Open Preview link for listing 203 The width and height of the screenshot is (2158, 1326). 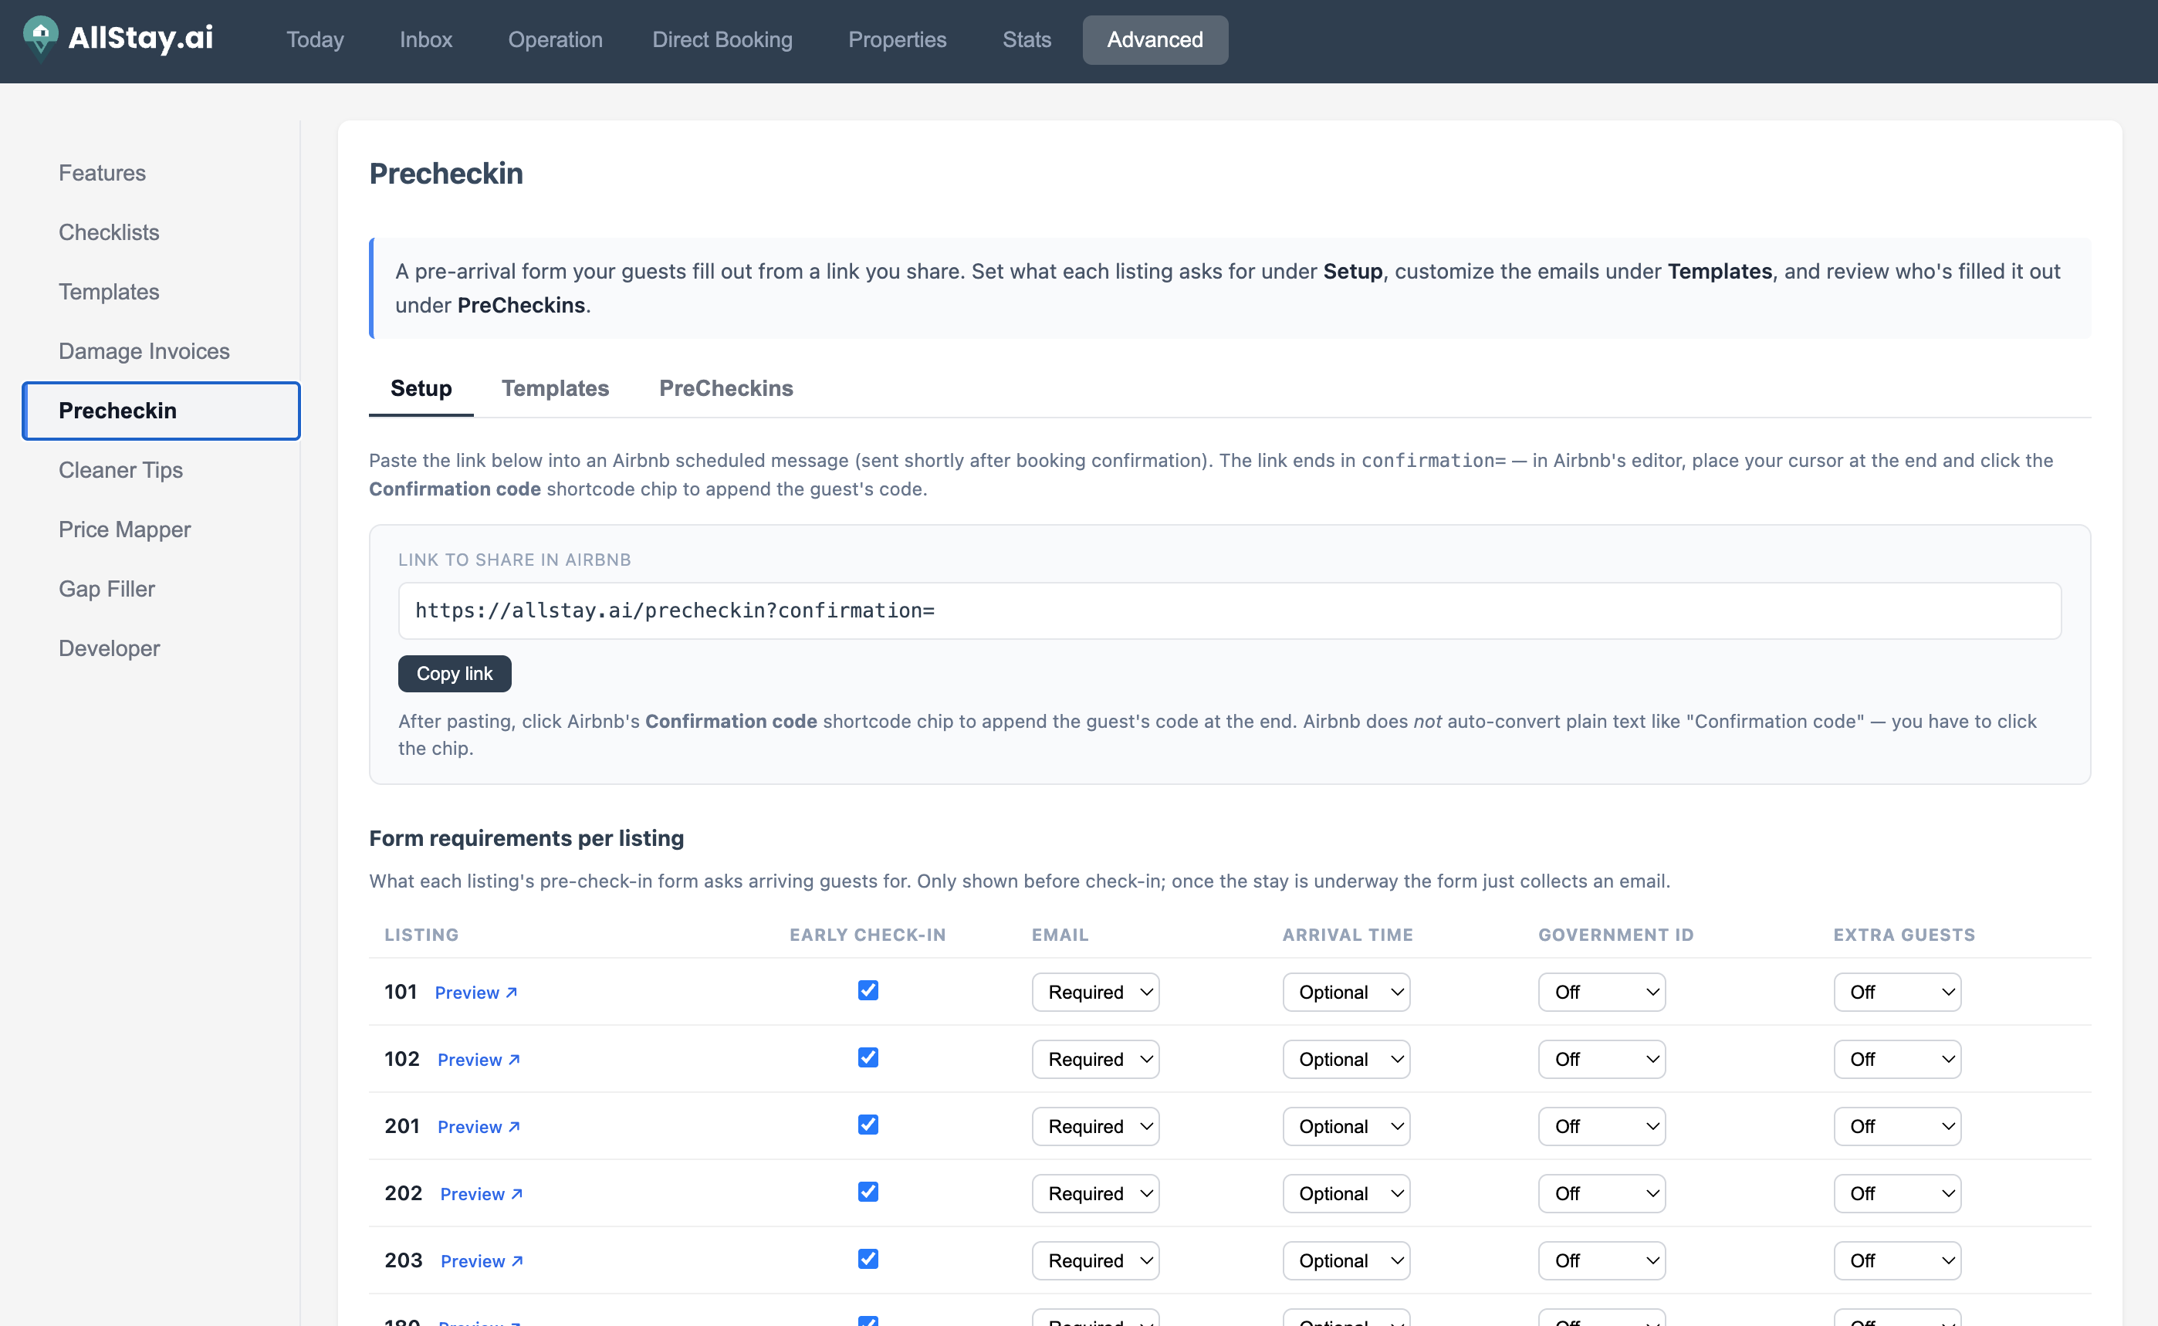pyautogui.click(x=482, y=1261)
